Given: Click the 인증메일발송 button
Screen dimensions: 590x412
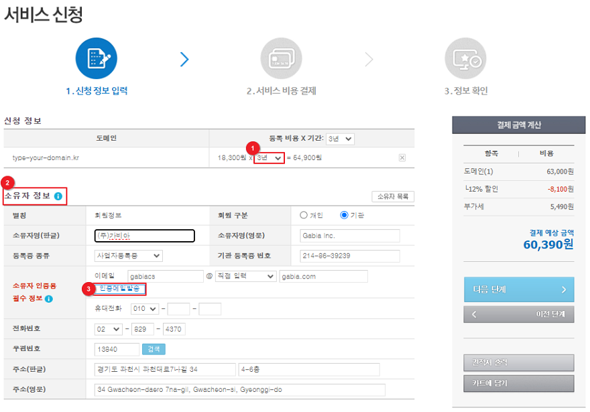Looking at the screenshot, I should tap(120, 289).
